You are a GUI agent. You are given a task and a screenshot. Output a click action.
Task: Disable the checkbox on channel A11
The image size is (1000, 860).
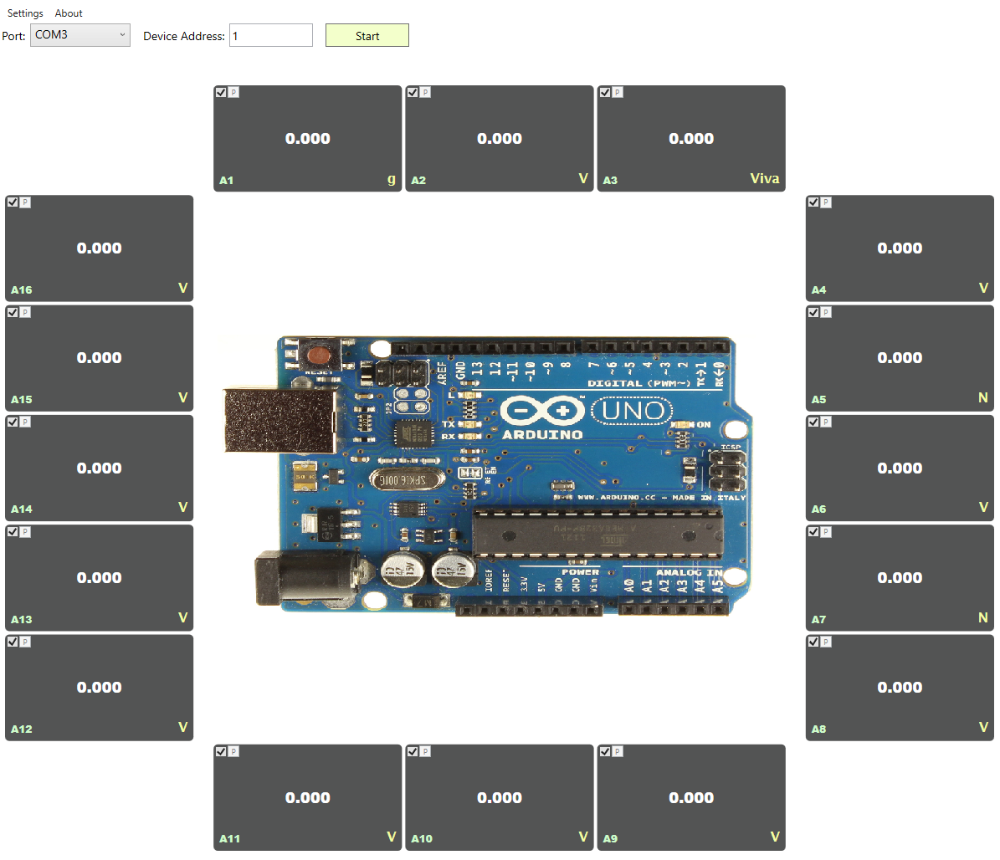(x=221, y=751)
